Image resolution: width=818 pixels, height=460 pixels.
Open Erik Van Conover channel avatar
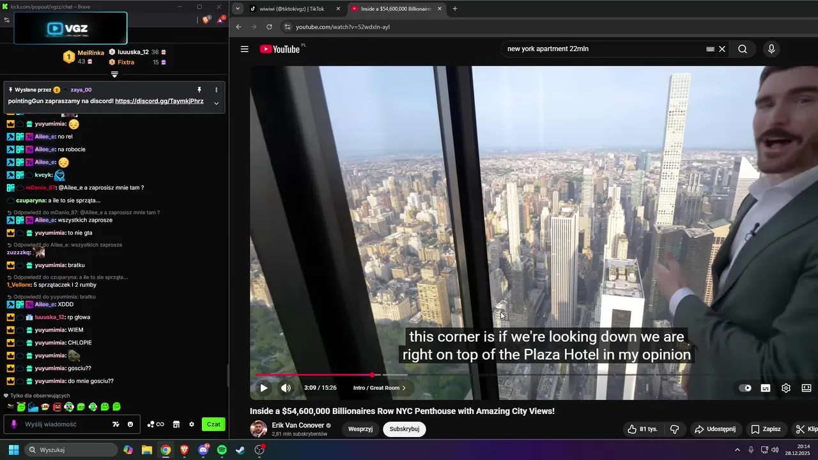click(x=258, y=429)
